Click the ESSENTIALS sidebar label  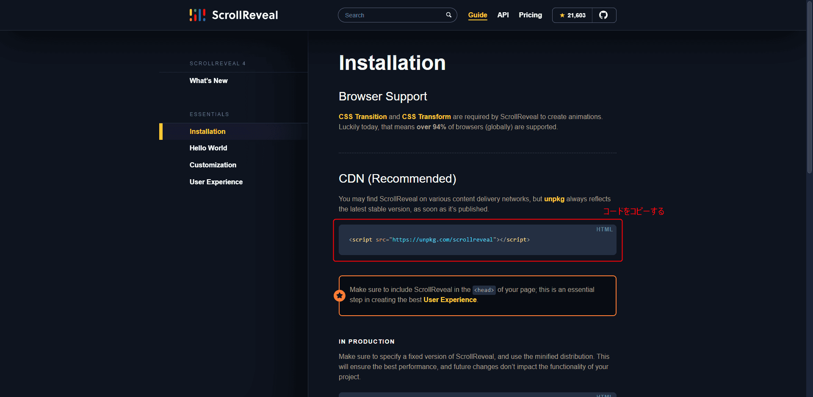209,114
